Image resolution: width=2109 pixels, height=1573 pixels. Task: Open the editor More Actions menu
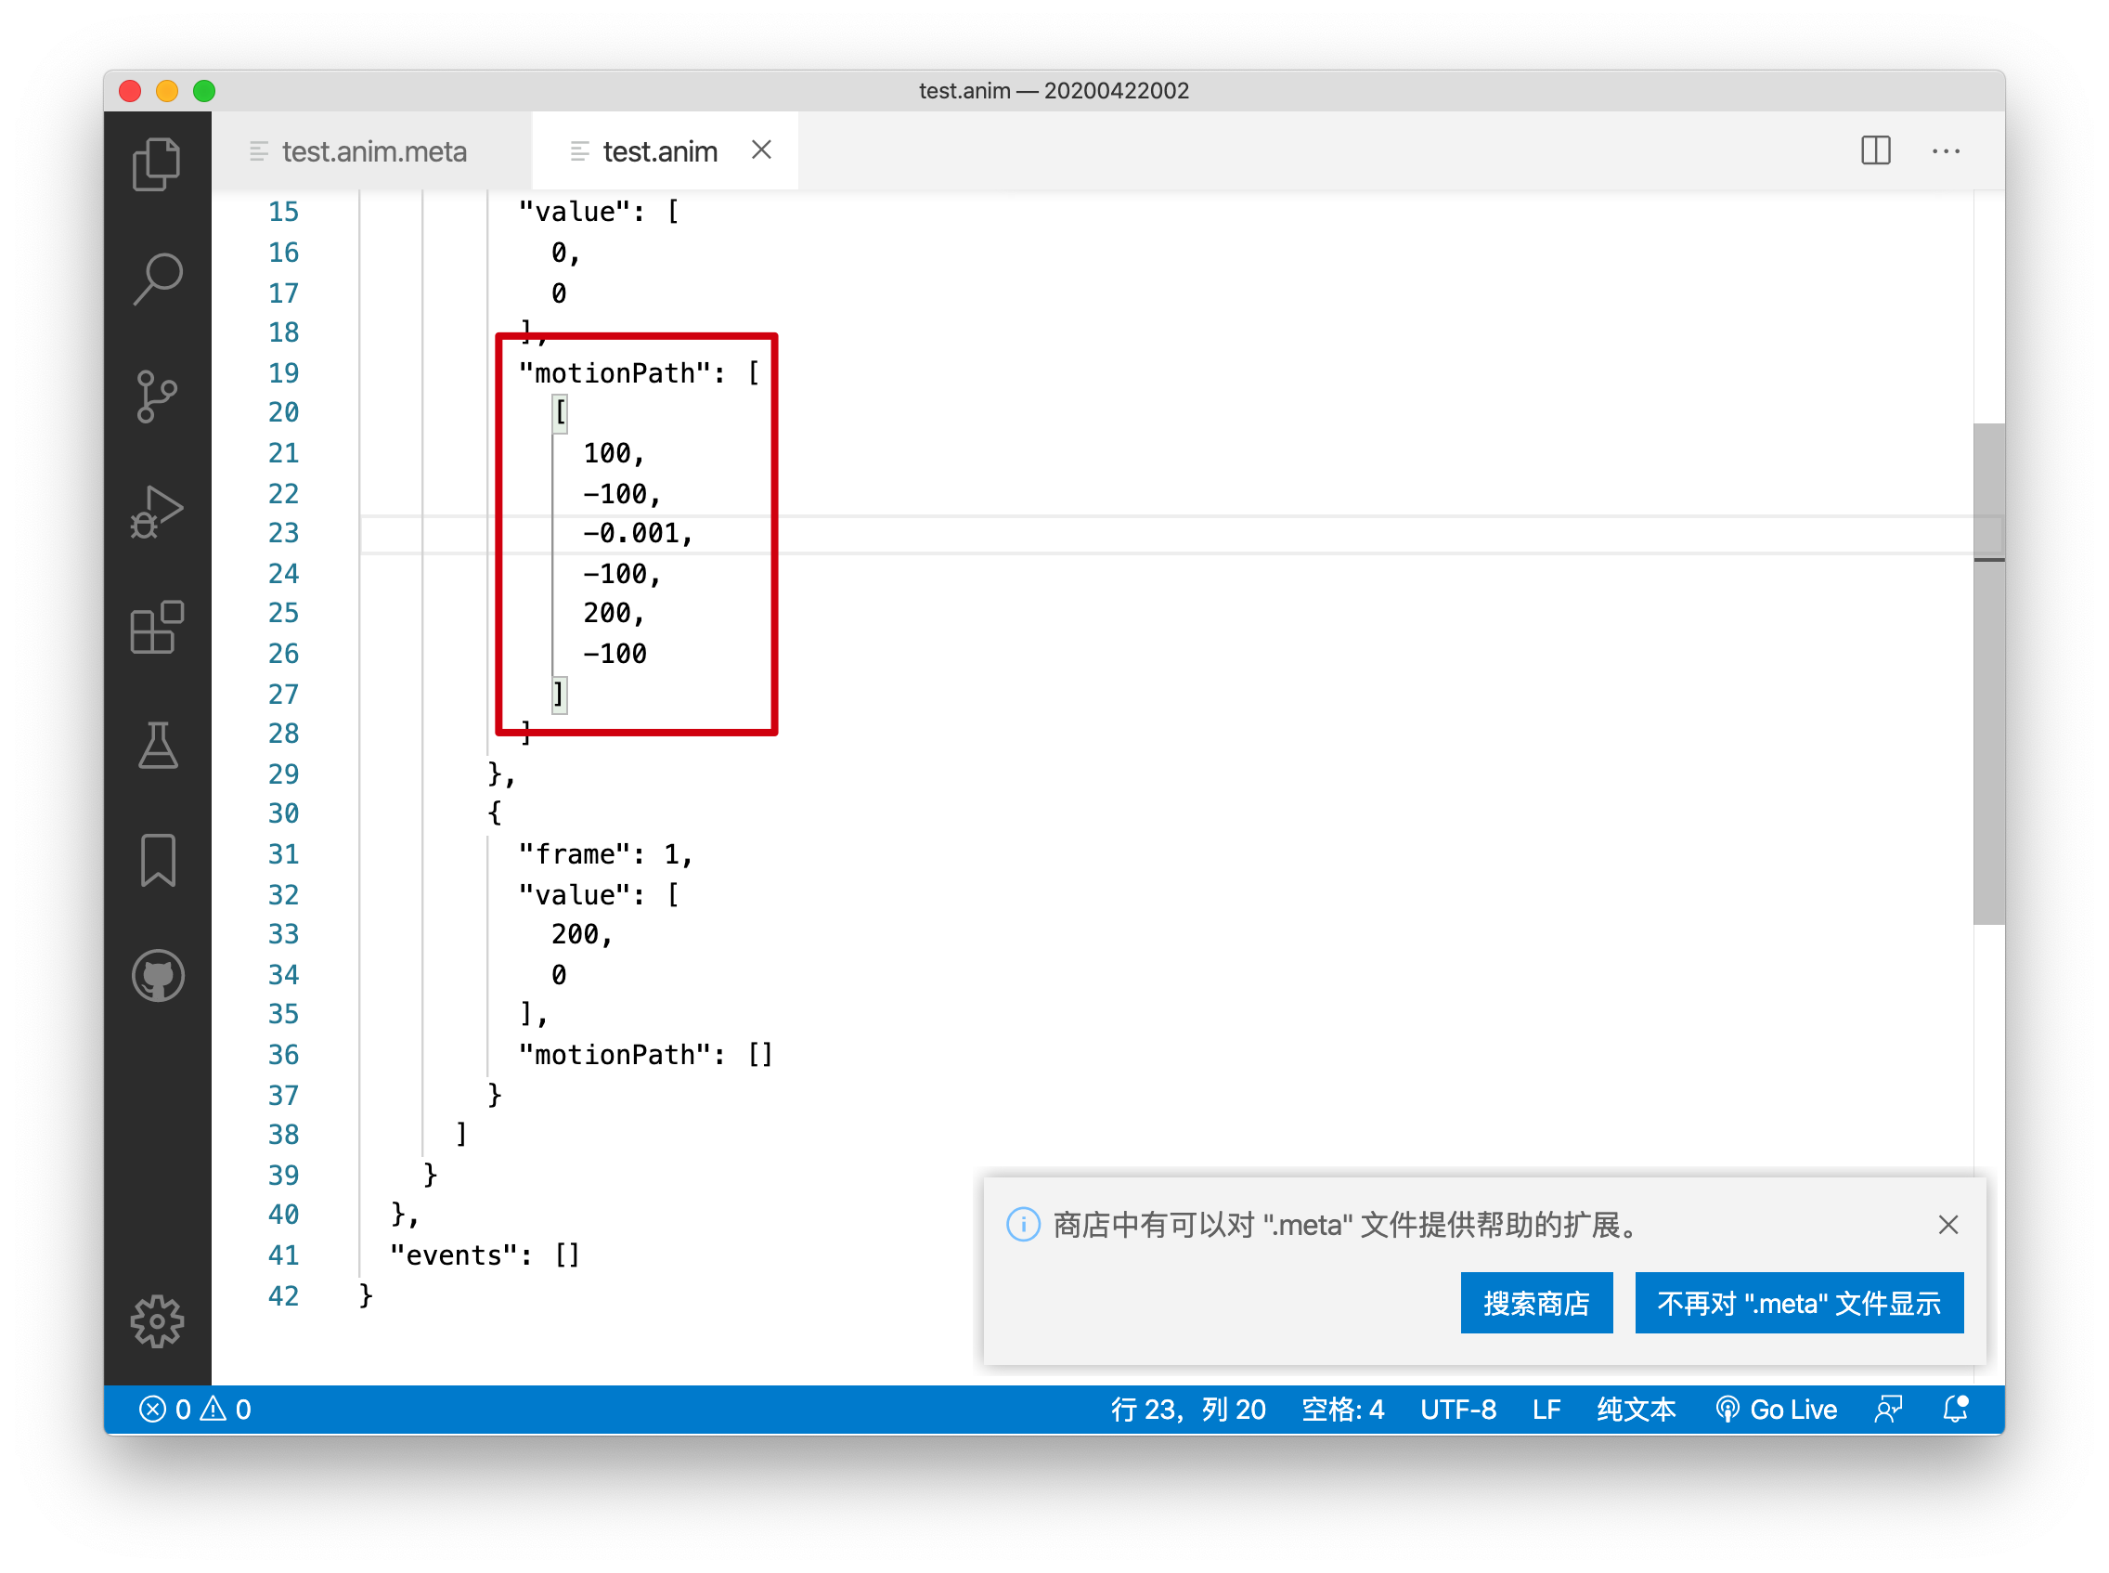pos(1946,150)
